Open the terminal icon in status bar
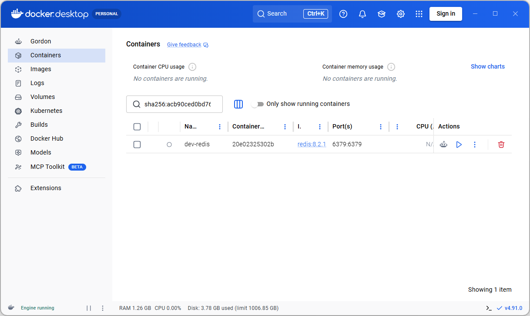The image size is (530, 316). coord(489,308)
